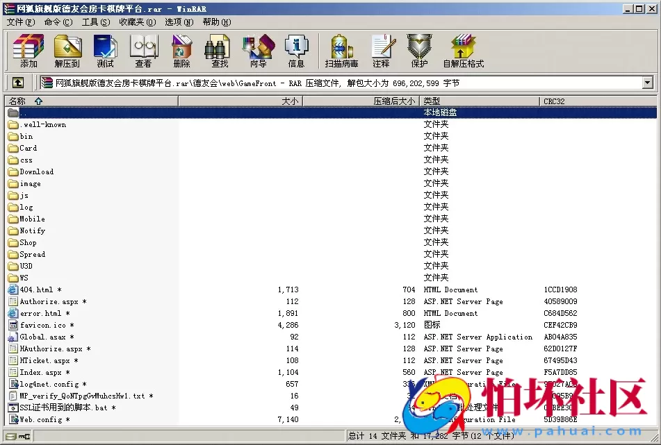Screen dimensions: 661x445
Task: Click the up-one-level folder arrow icon
Action: point(18,82)
